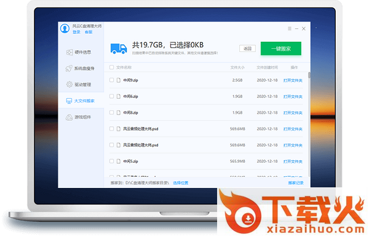Check the box for 中间6.zip
Viewport: 369px width, 236px height.
click(x=111, y=96)
